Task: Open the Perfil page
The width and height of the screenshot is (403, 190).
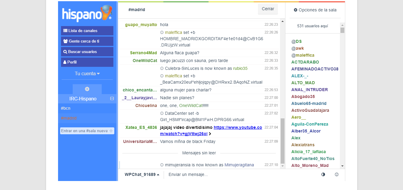Action: pos(87,62)
